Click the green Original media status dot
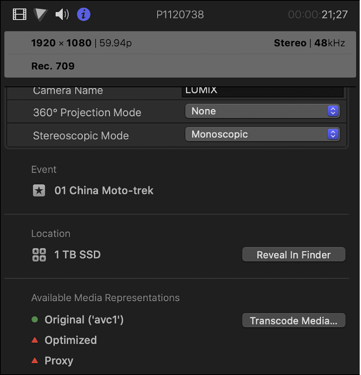361x375 pixels. click(x=35, y=320)
